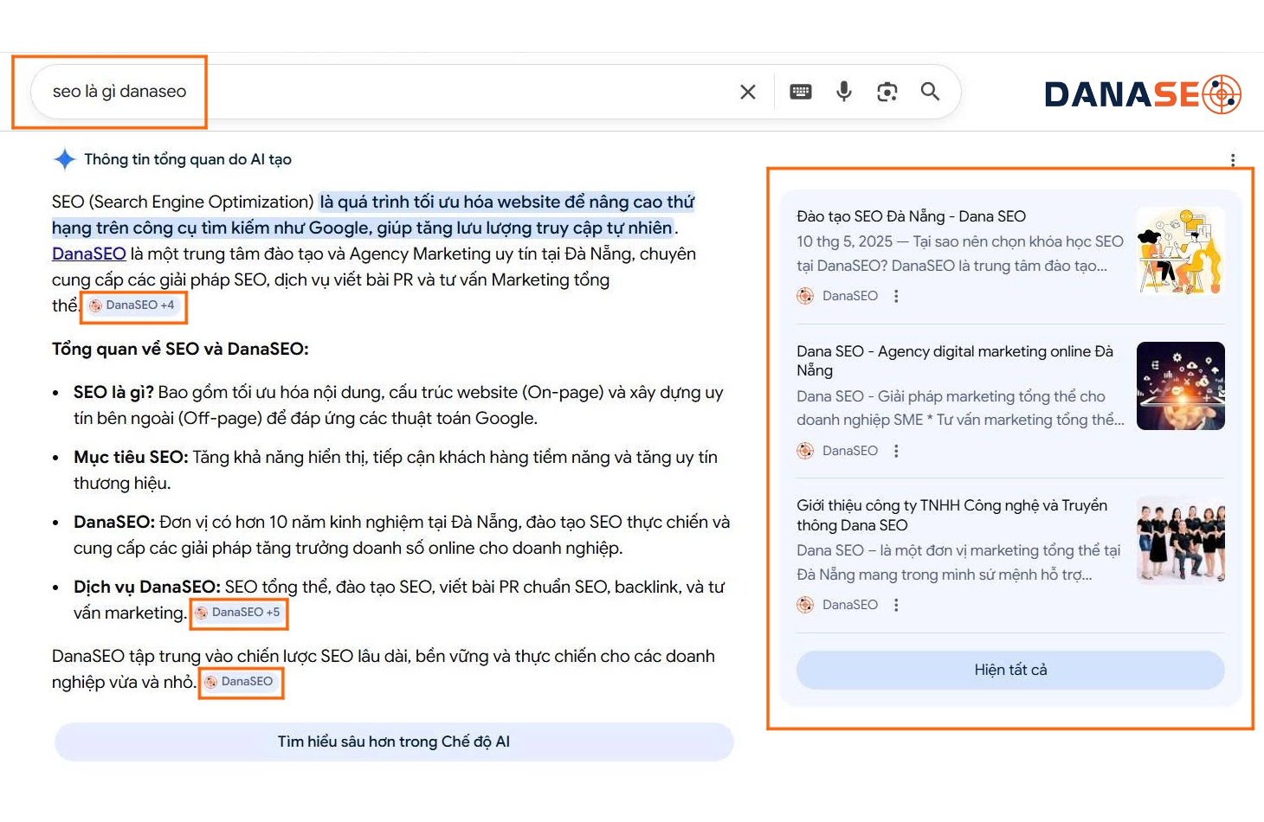Open Đào tạo SEO Đà Nẵng - Dana SEO result
Screen dimensions: 1264x822
911,216
